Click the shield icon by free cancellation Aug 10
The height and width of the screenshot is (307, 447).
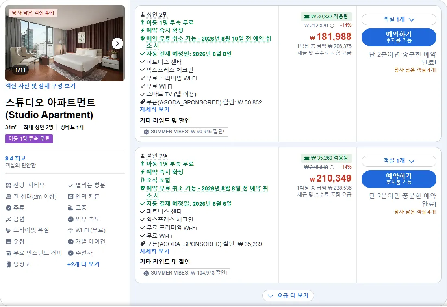(143, 38)
